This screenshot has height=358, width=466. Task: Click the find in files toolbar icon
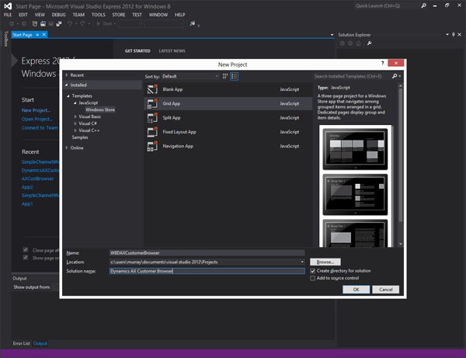point(193,24)
